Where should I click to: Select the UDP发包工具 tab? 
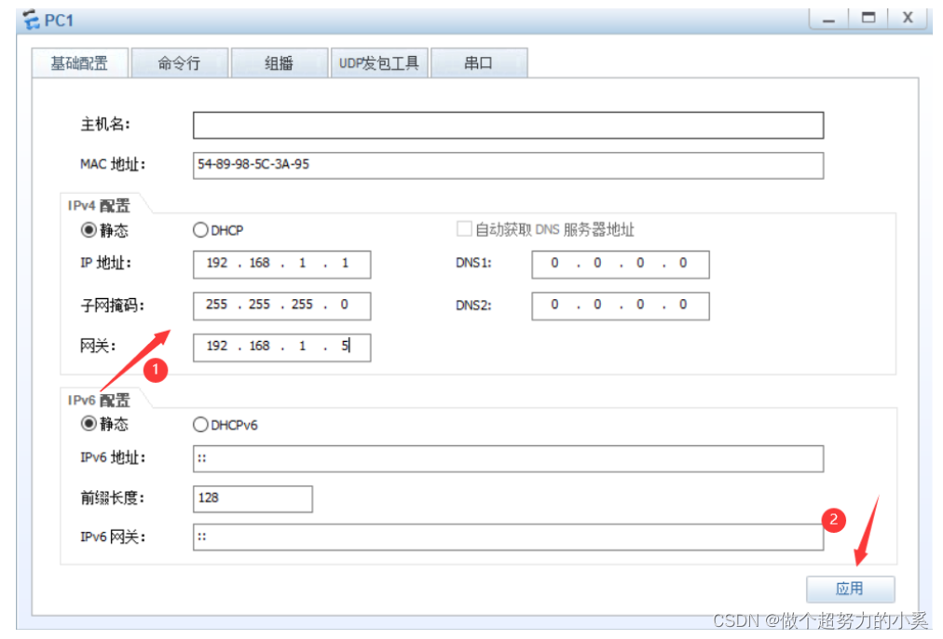(379, 63)
